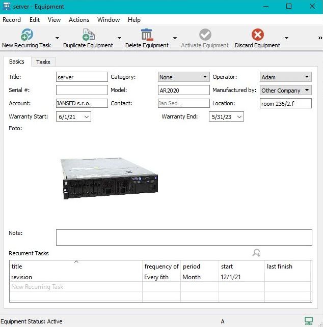The image size is (323, 327).
Task: Open the Category dropdown
Action: 205,77
